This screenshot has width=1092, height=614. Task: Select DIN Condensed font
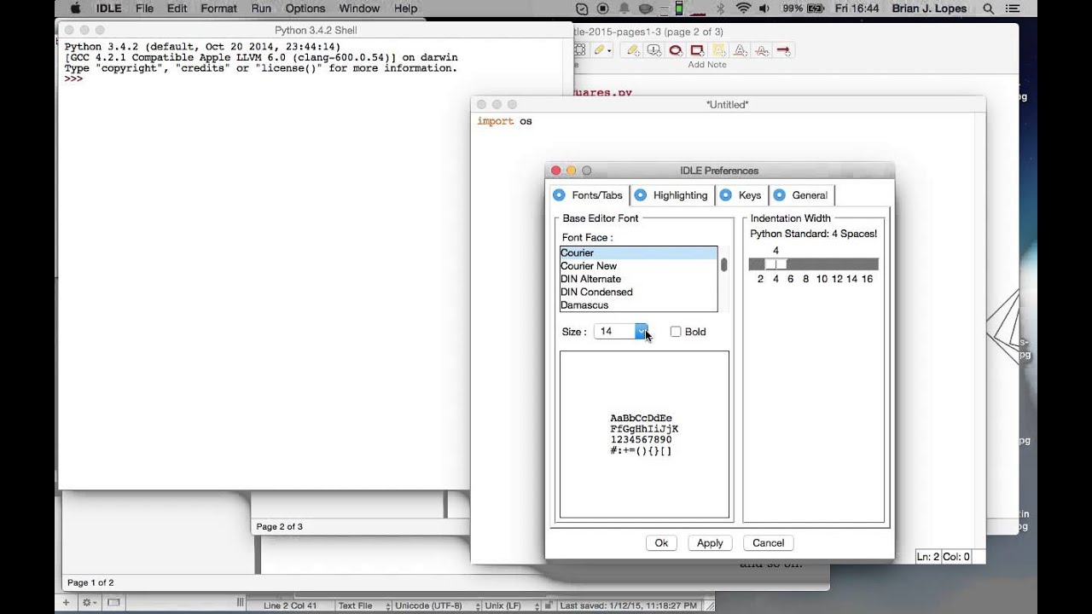(638, 292)
